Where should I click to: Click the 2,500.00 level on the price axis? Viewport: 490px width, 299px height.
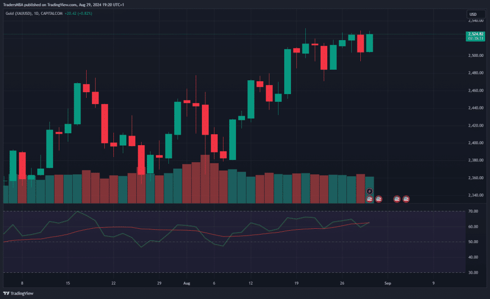(x=474, y=55)
